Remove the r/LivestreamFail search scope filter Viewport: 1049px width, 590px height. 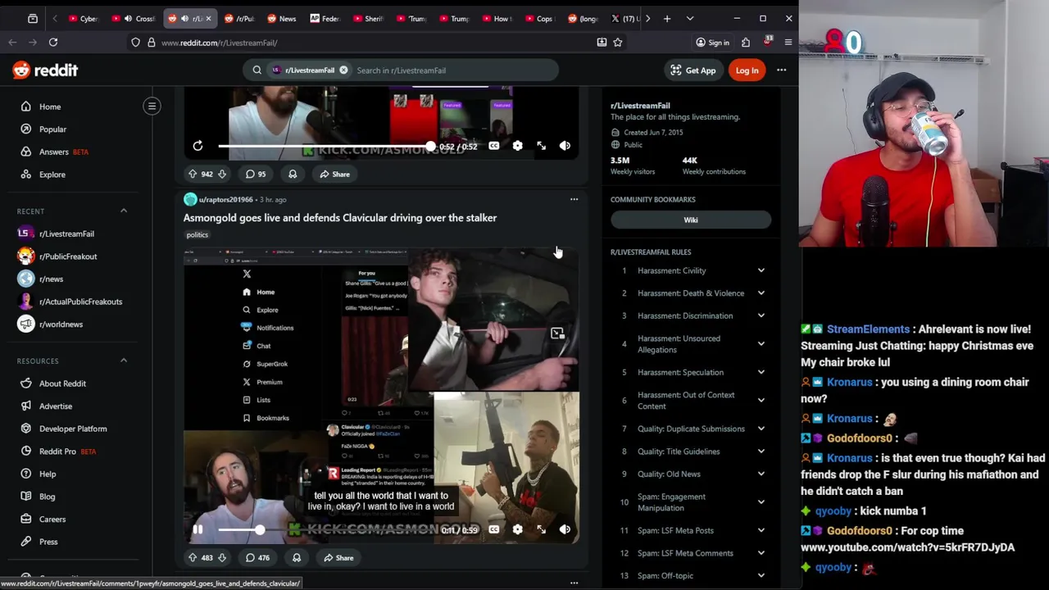tap(343, 70)
